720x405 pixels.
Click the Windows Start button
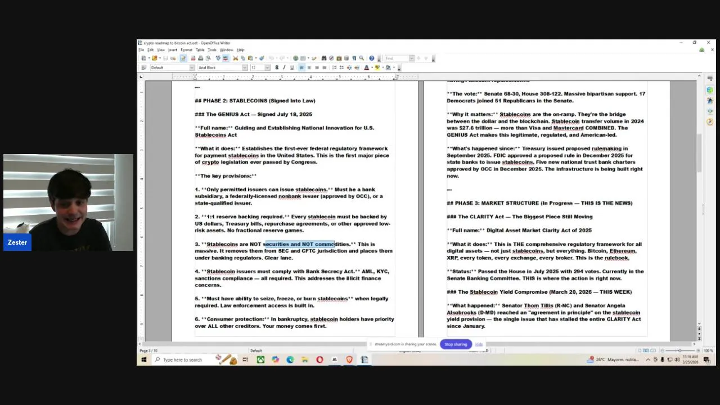click(144, 359)
